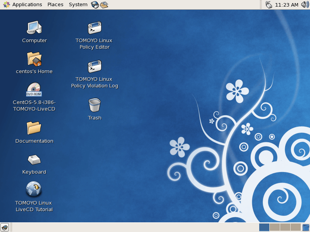Open the System menu
This screenshot has height=232, width=310.
pos(78,5)
